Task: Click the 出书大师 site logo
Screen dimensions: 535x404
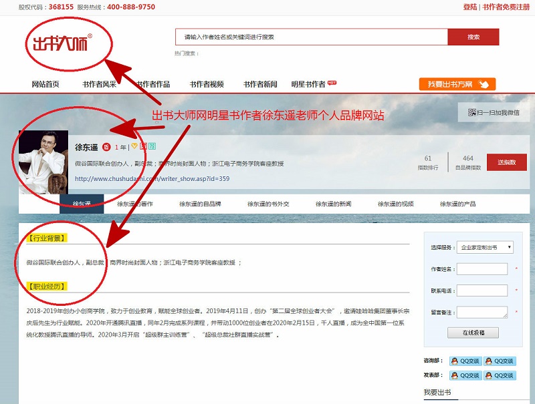Action: pos(61,42)
